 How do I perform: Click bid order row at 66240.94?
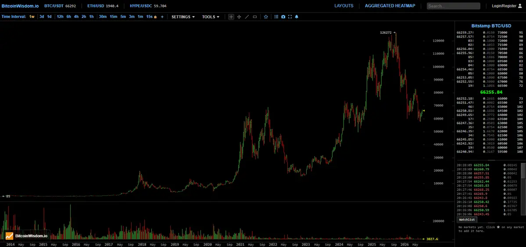click(x=490, y=151)
